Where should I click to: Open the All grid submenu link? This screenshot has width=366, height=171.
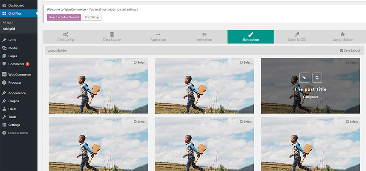8,22
